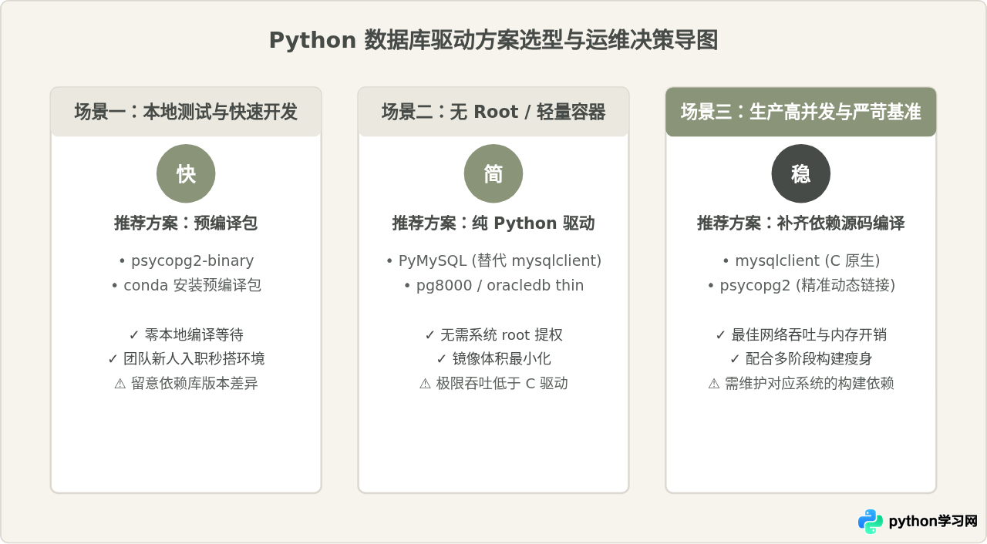Click the warning line 留意依赖库版本差异
The width and height of the screenshot is (987, 544).
(x=186, y=383)
